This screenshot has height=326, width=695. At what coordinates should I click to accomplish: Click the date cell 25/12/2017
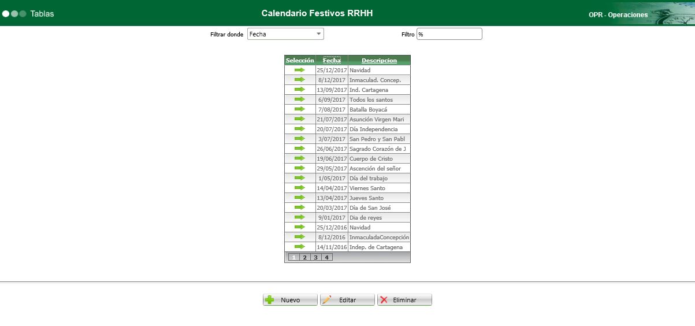click(x=332, y=70)
